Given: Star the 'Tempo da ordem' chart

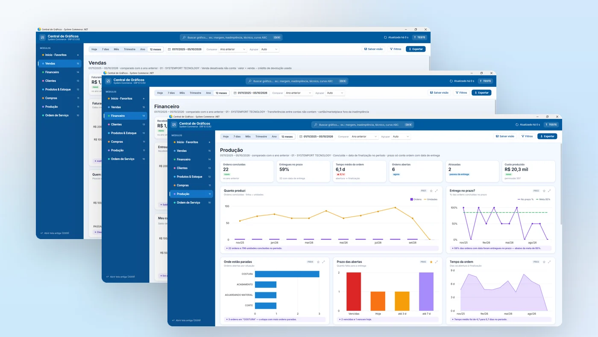Looking at the screenshot, I should [x=544, y=262].
